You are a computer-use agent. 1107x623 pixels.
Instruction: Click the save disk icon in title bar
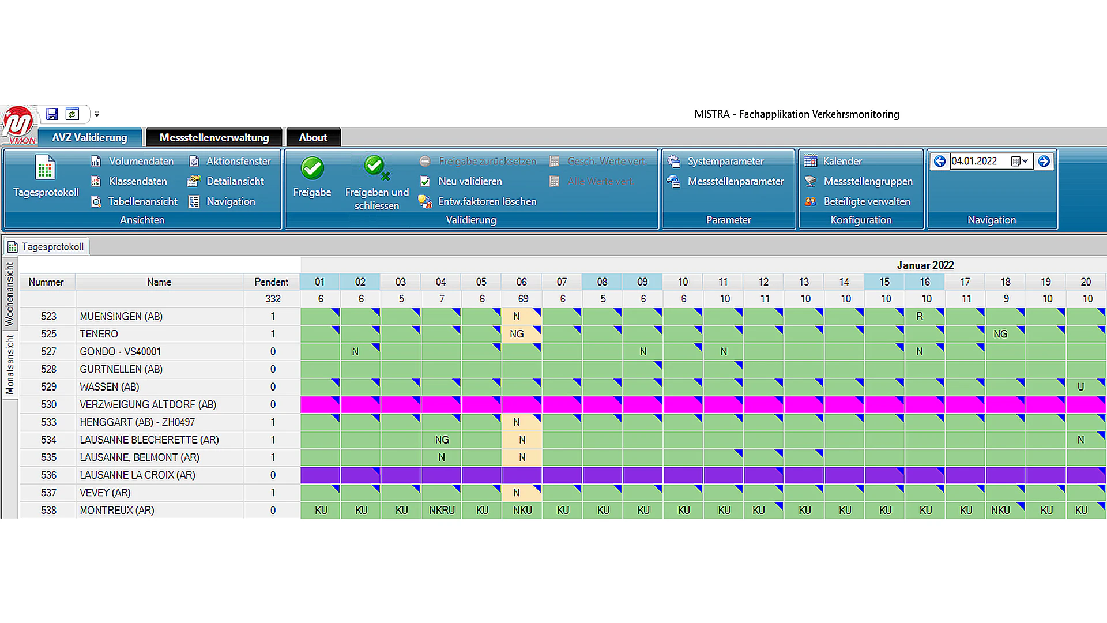pyautogui.click(x=52, y=114)
